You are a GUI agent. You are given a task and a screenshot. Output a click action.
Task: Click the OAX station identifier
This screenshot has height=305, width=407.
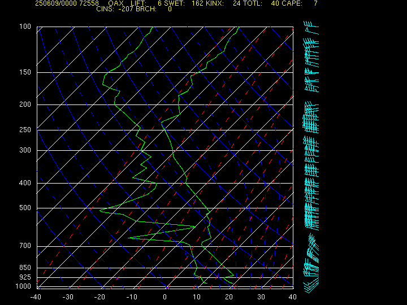tap(116, 3)
